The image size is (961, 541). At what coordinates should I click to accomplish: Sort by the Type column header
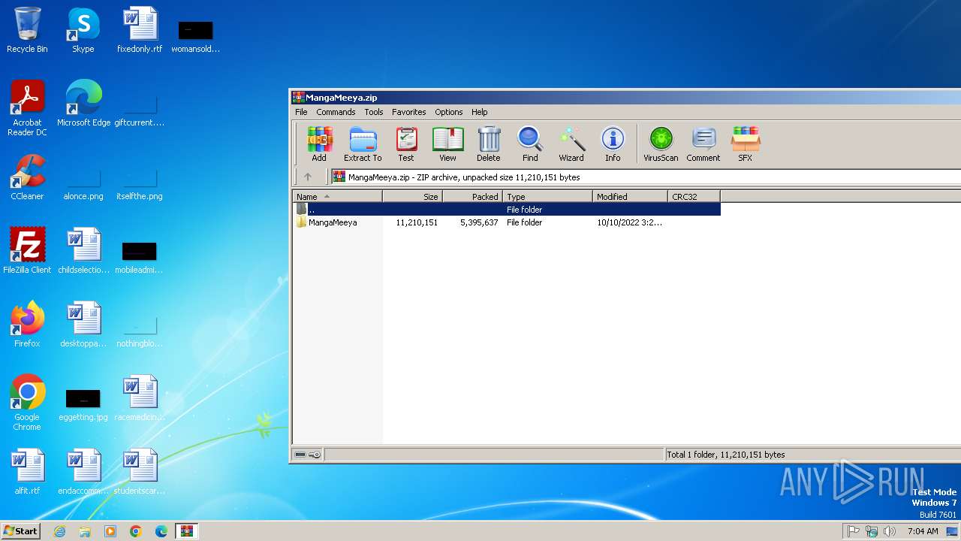548,197
